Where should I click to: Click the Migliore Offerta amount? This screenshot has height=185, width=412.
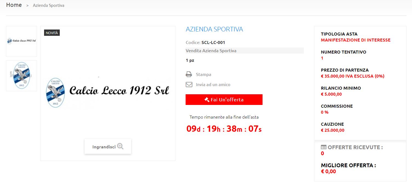tap(328, 172)
